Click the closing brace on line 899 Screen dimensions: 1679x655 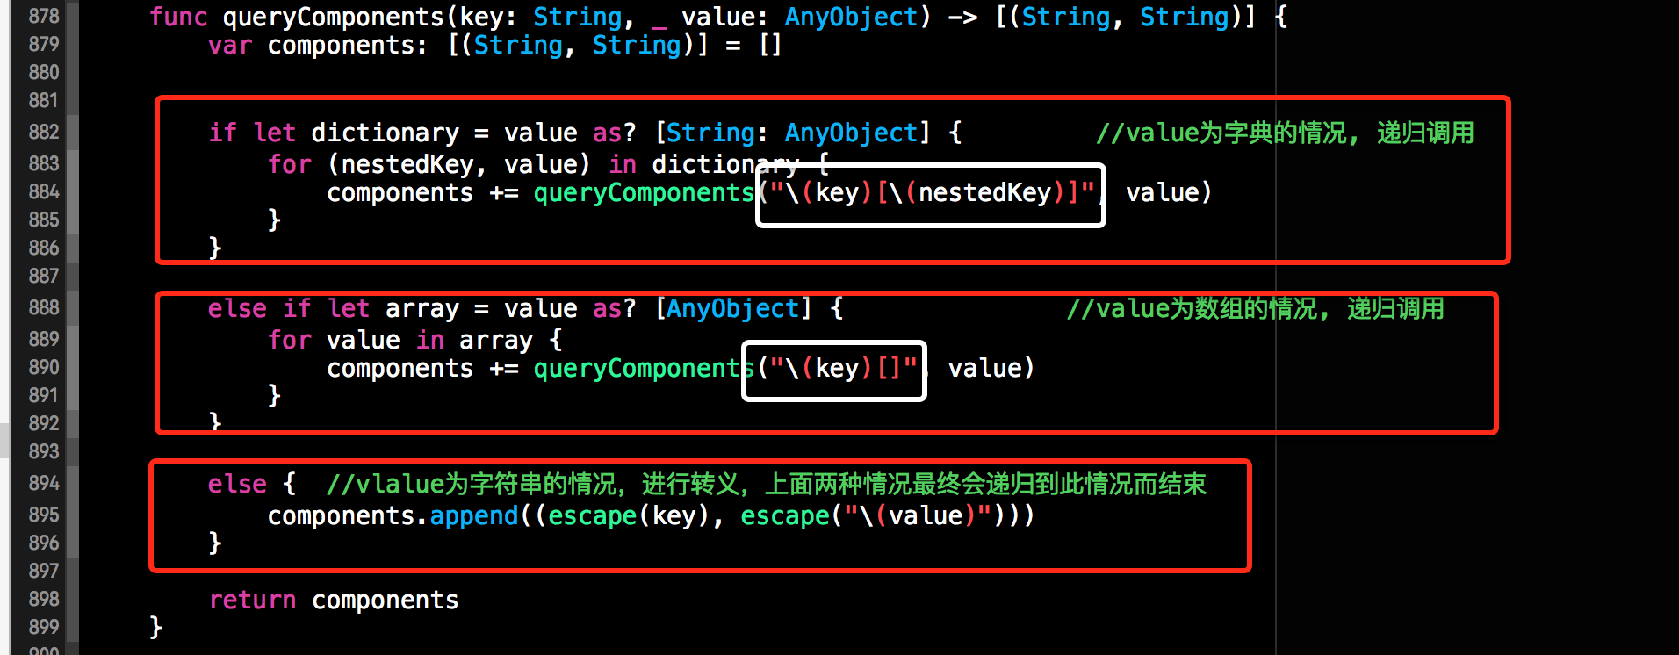tap(156, 627)
